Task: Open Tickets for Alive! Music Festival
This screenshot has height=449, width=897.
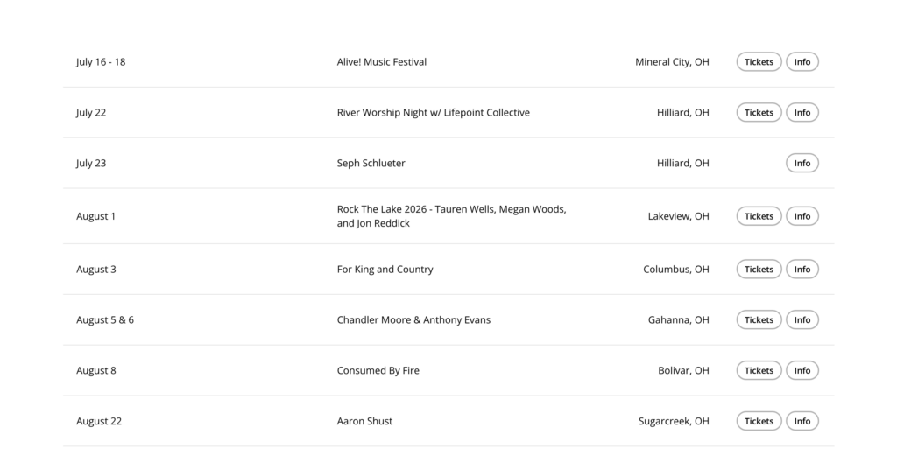Action: tap(759, 61)
